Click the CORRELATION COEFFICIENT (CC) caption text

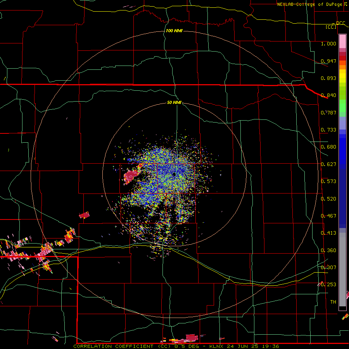coord(123,346)
